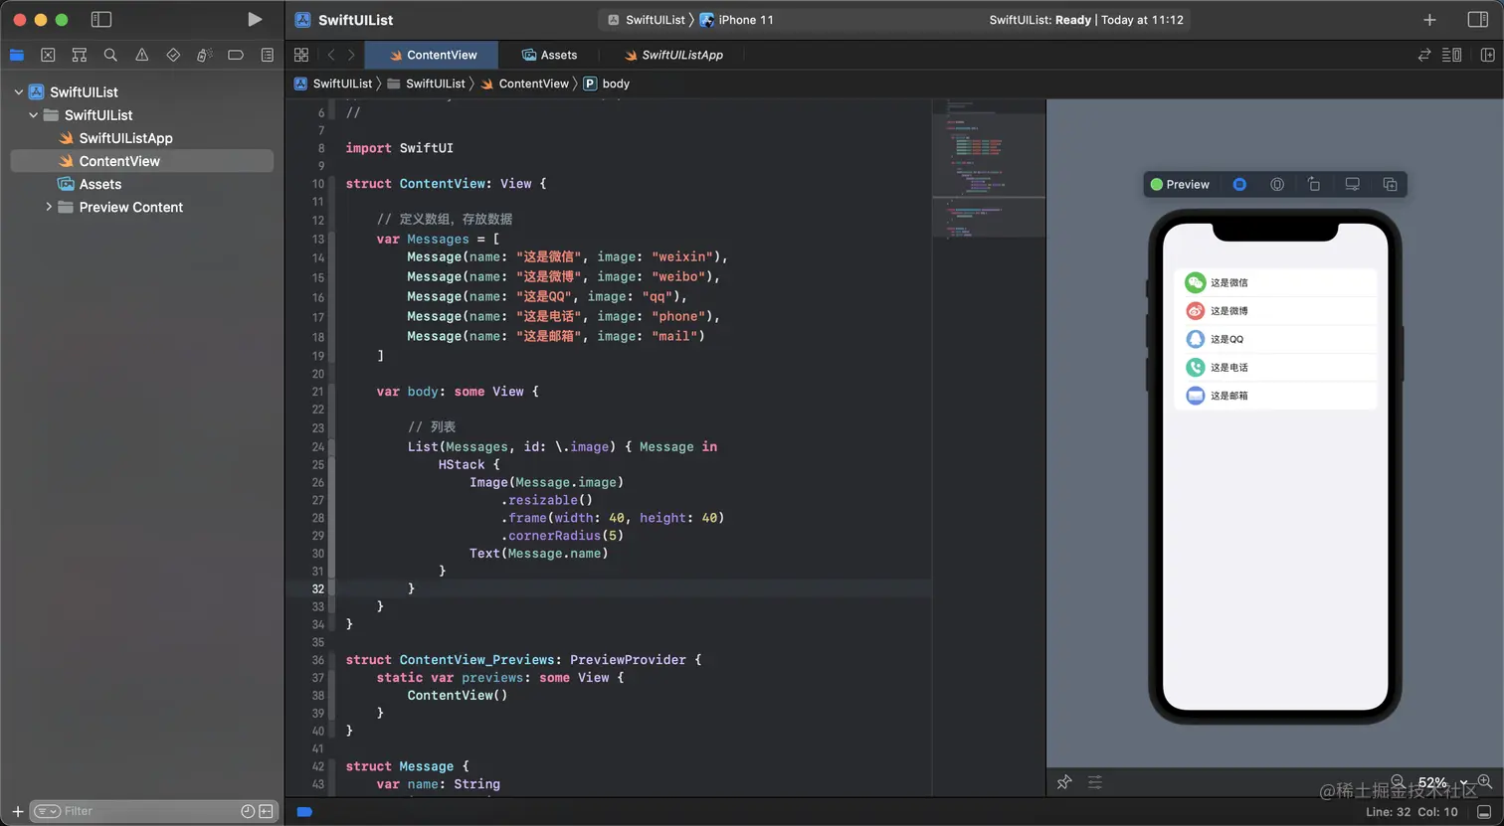This screenshot has width=1504, height=826.
Task: Switch to the SwiftUIListApp tab
Action: coord(673,55)
